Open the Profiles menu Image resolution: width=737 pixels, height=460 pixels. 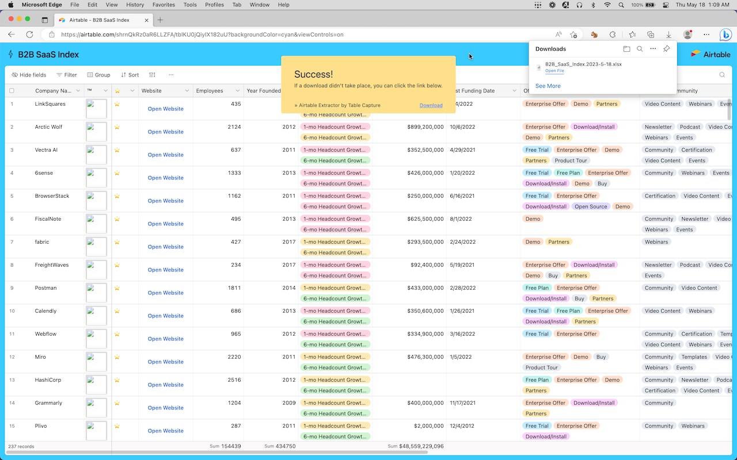tap(214, 5)
